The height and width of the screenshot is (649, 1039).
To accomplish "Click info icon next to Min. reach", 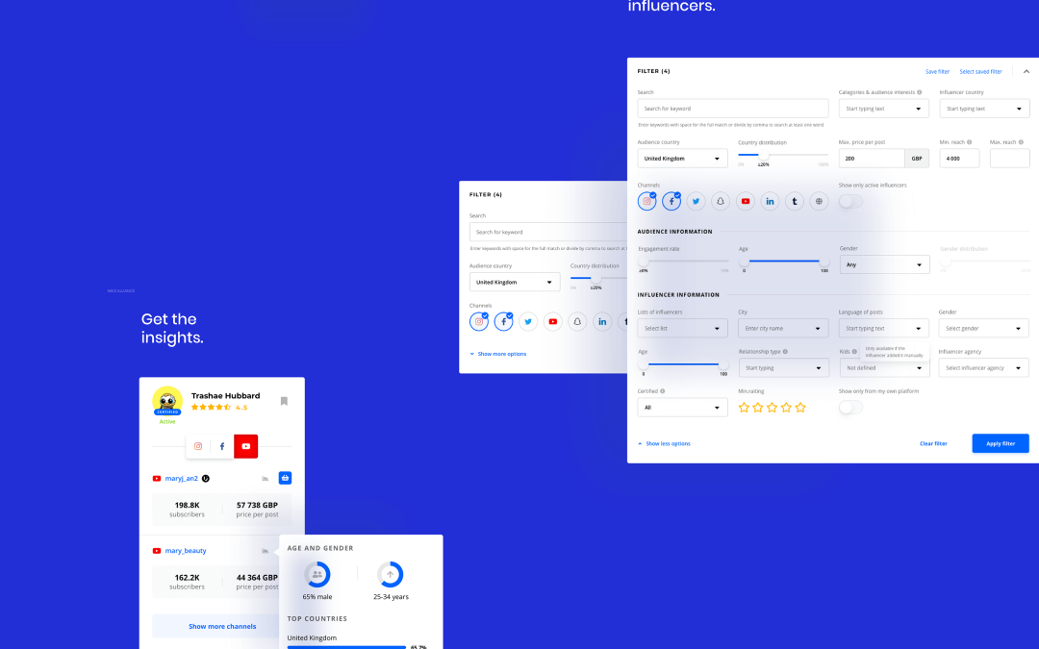I will point(970,142).
